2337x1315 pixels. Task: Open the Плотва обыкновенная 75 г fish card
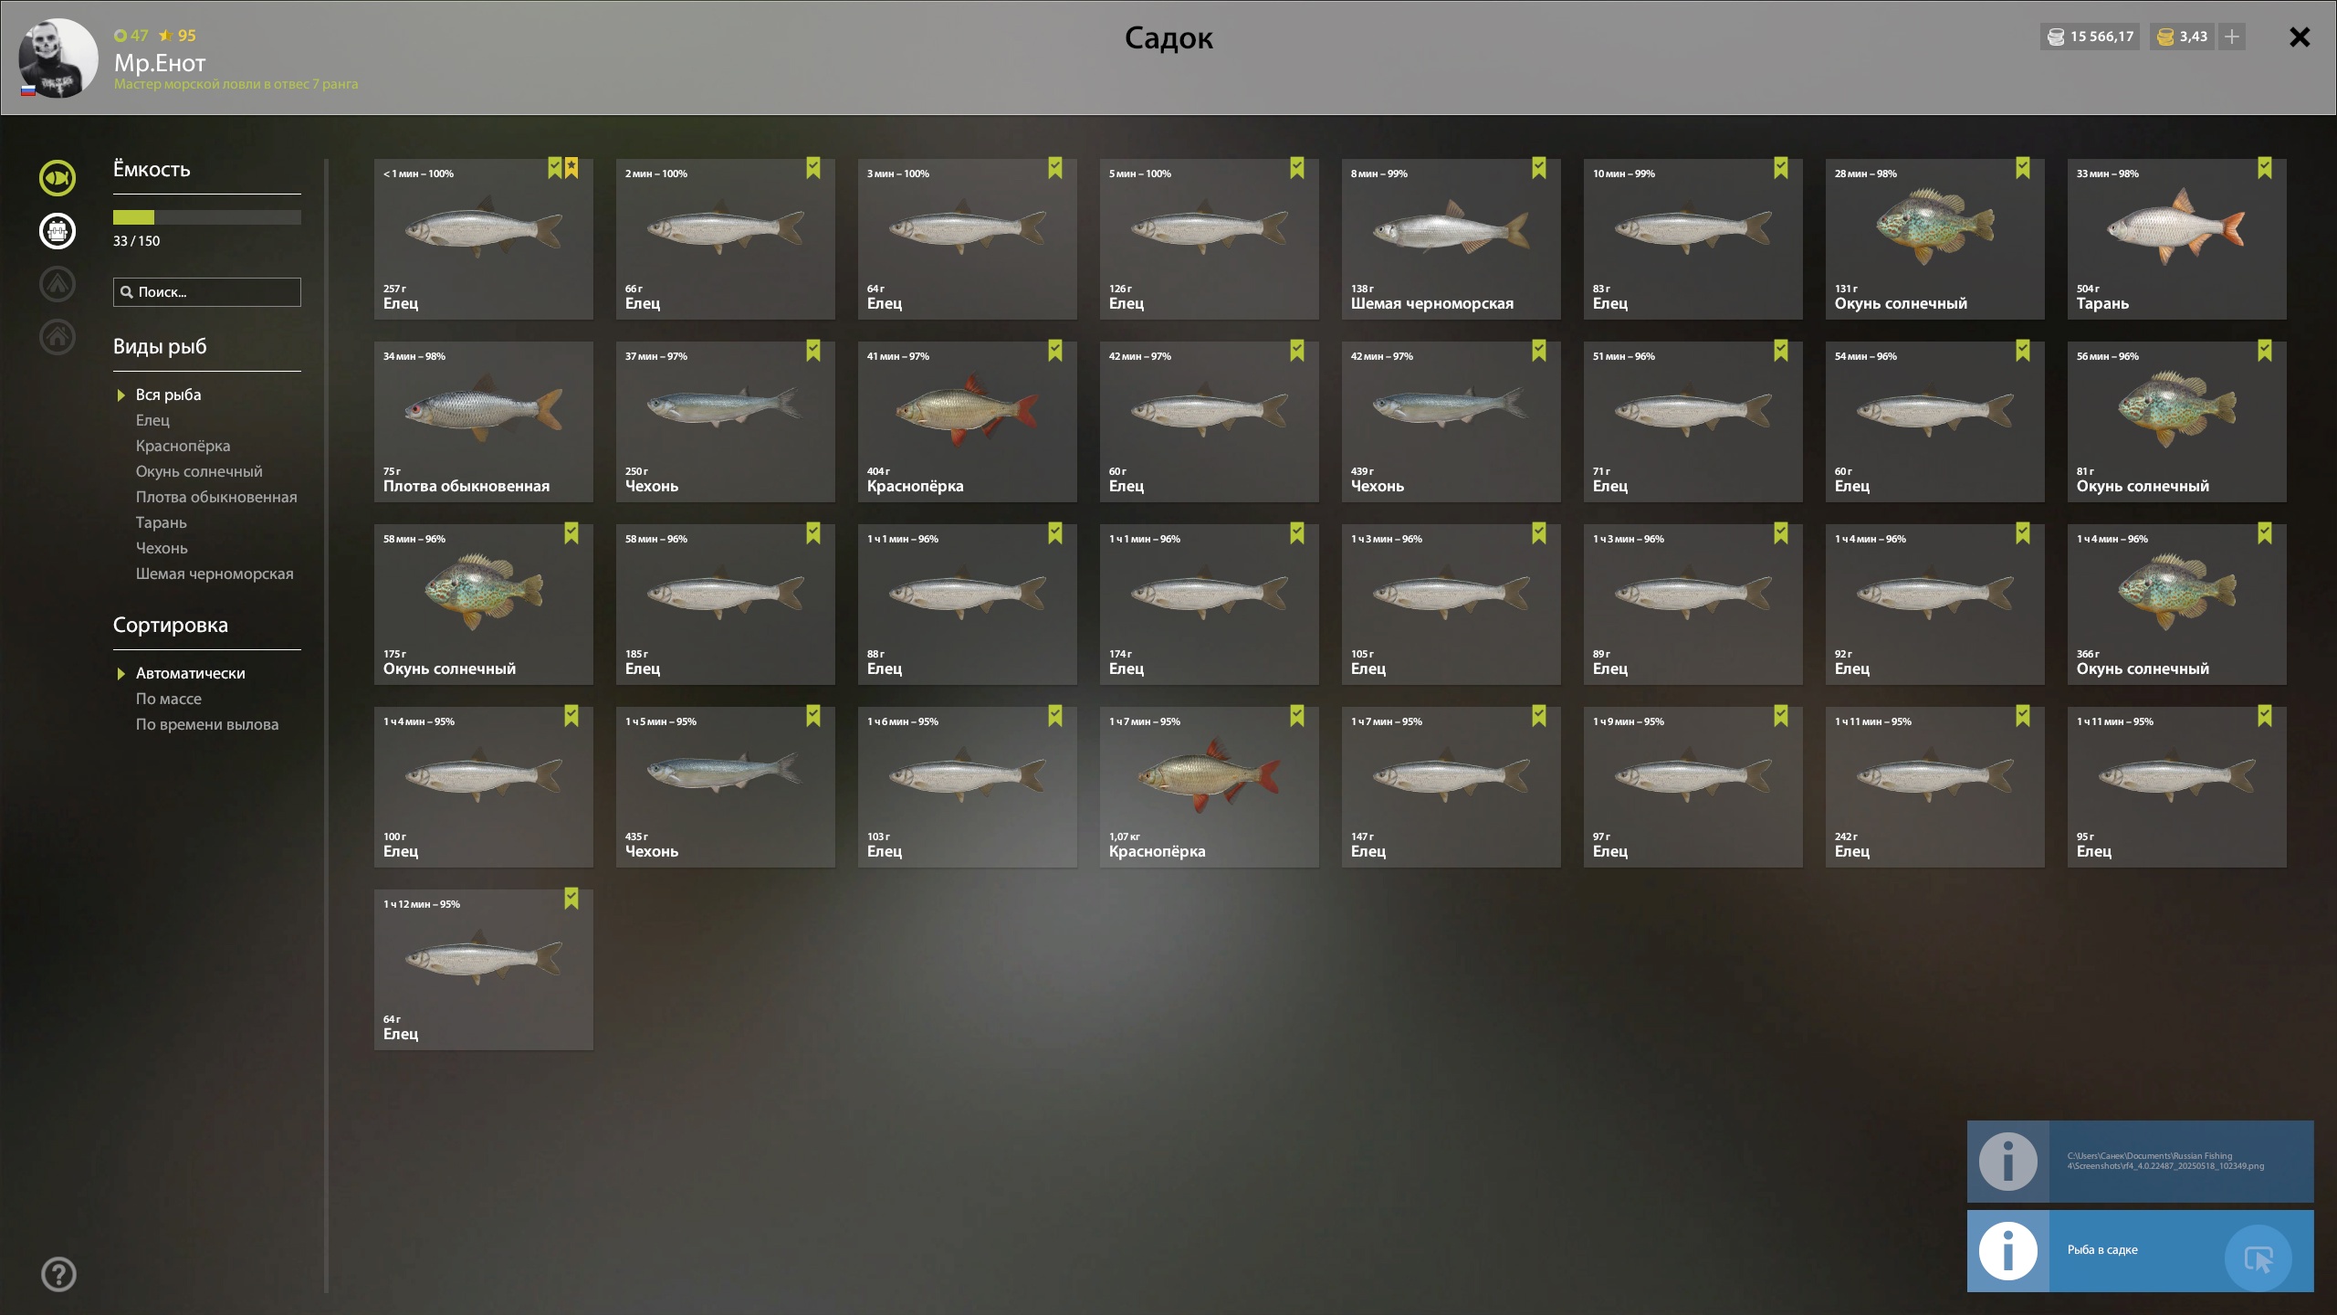click(x=484, y=422)
